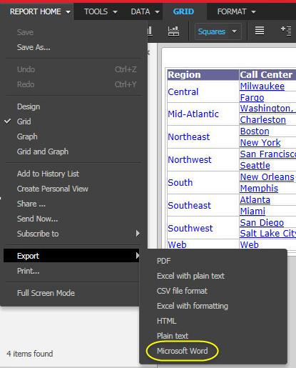Enter Full Screen Mode
This screenshot has width=296, height=368.
tap(46, 293)
